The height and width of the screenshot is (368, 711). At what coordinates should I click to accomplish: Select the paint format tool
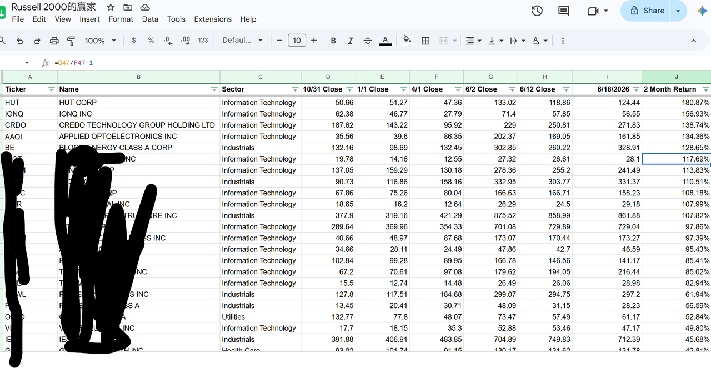pyautogui.click(x=71, y=41)
